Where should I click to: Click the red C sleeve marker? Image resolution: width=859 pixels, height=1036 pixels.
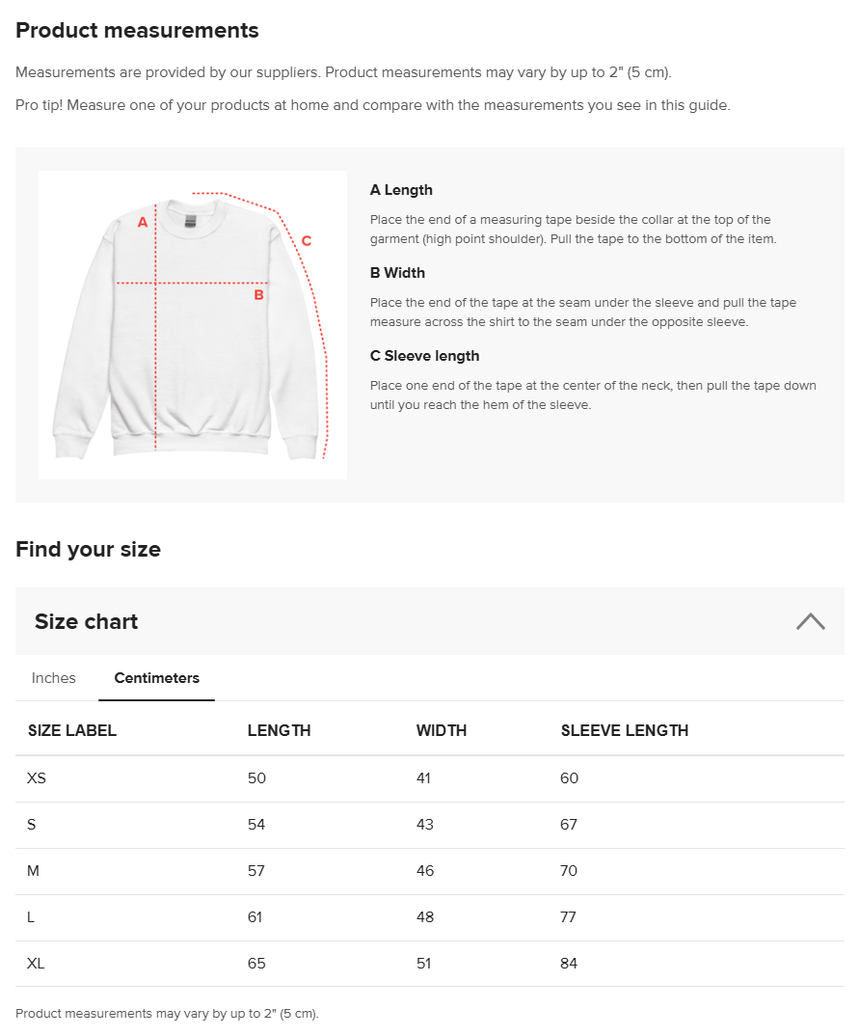click(307, 240)
